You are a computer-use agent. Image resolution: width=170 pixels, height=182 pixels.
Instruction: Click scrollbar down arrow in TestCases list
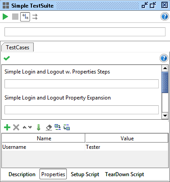tap(165, 116)
